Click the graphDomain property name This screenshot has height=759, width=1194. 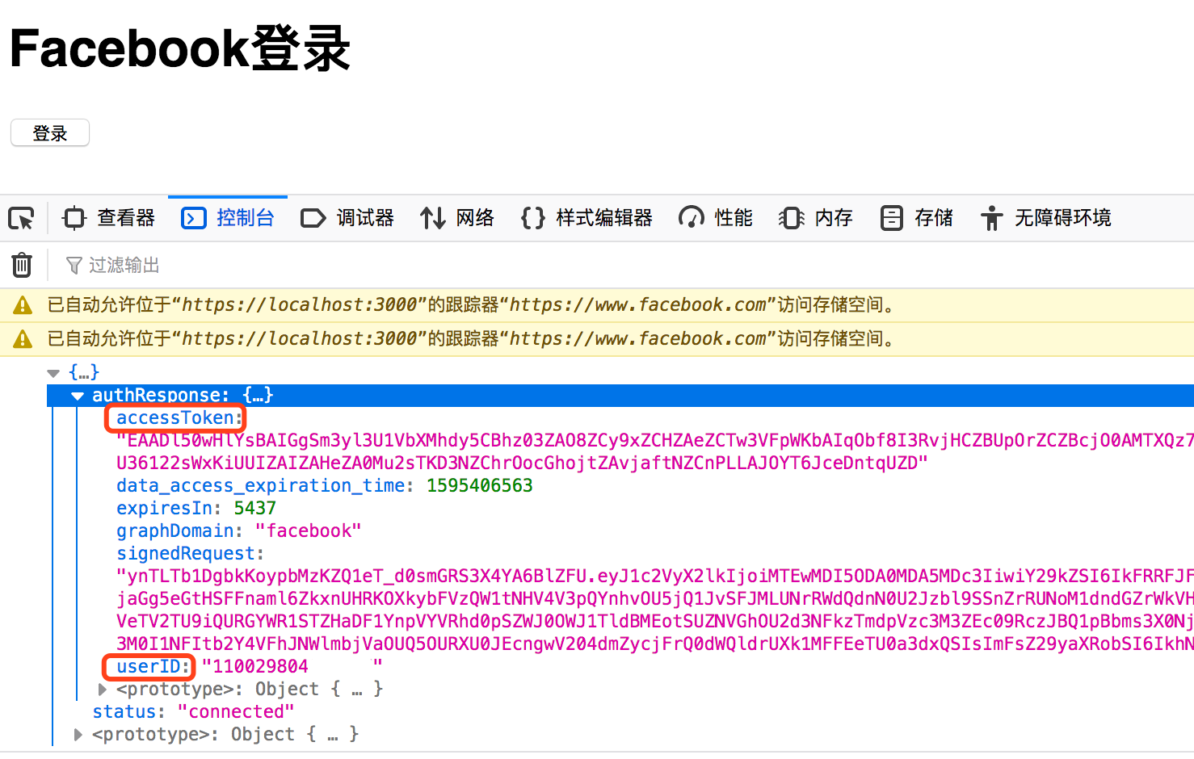click(175, 531)
